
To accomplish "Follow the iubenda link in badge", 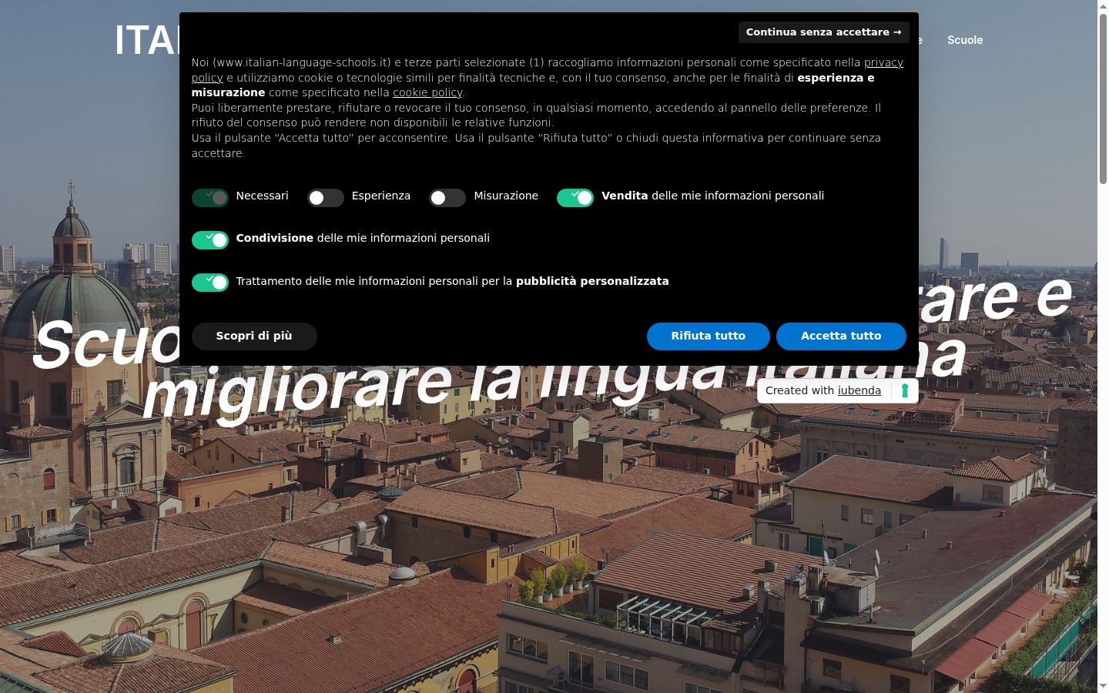I will (859, 390).
